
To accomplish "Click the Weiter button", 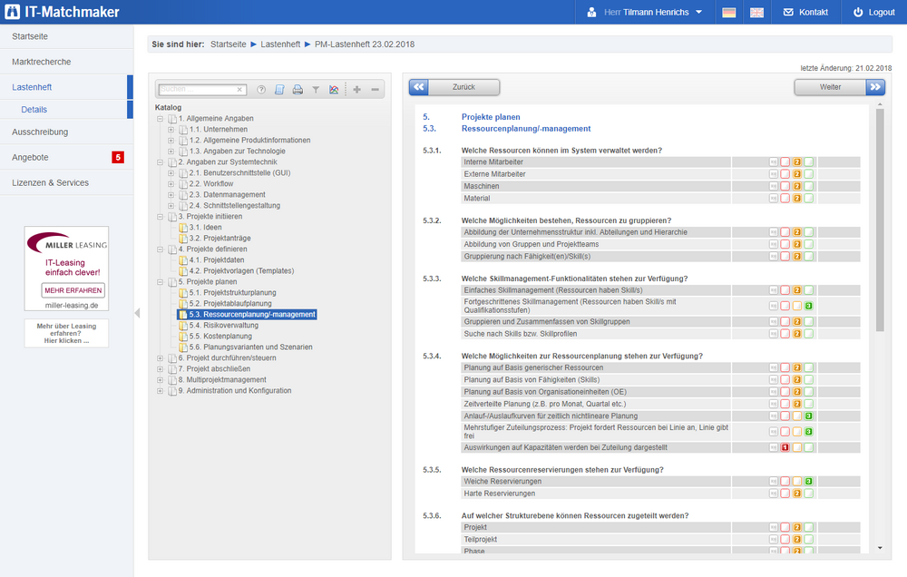I will pos(838,87).
